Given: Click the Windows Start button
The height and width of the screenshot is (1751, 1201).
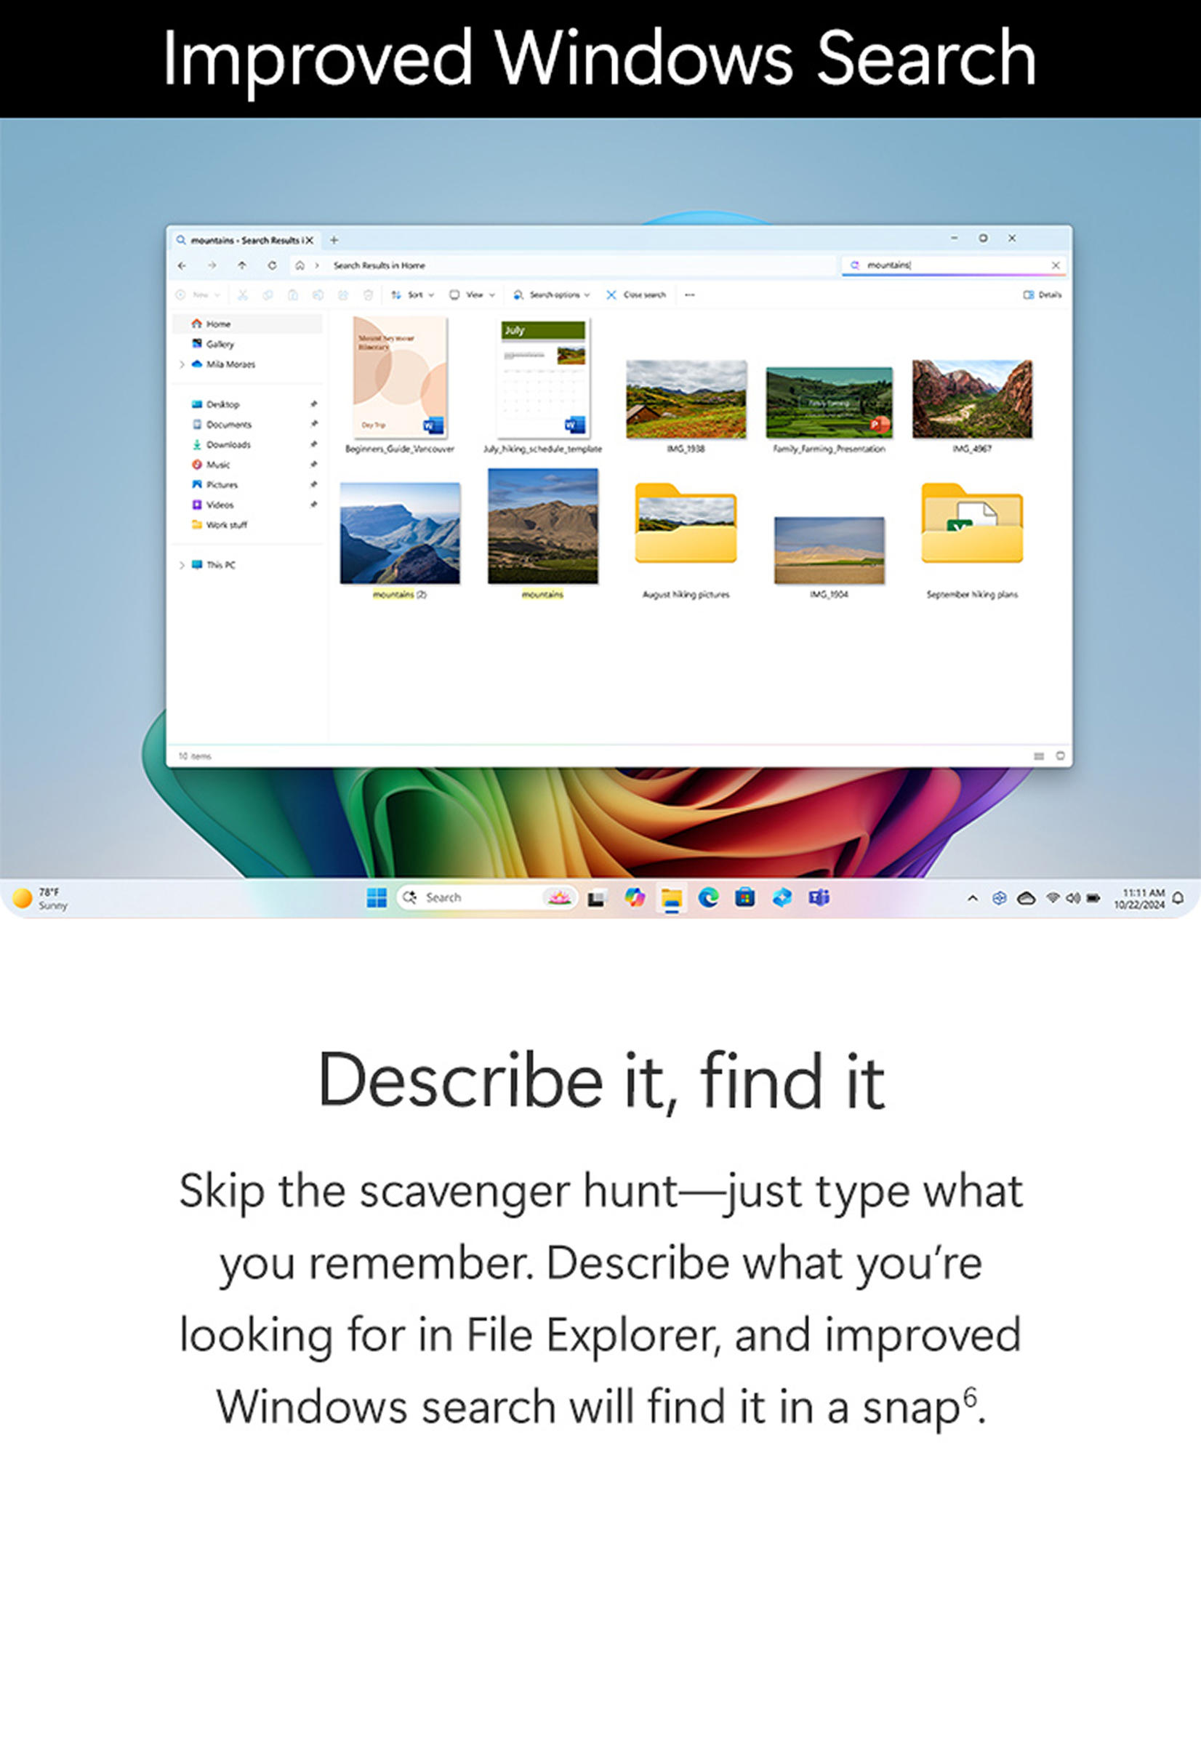Looking at the screenshot, I should click(x=376, y=897).
